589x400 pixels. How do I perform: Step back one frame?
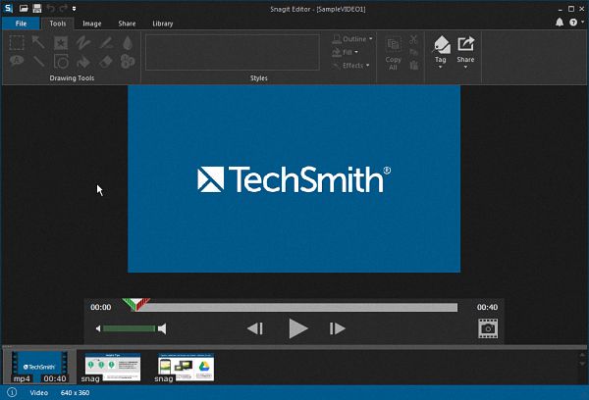point(255,329)
